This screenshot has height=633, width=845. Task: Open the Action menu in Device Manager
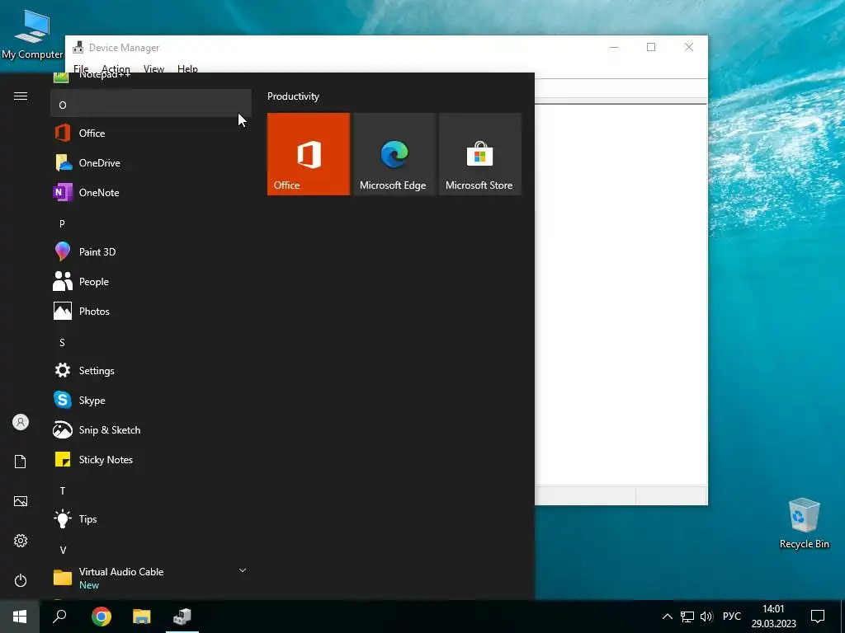click(116, 68)
